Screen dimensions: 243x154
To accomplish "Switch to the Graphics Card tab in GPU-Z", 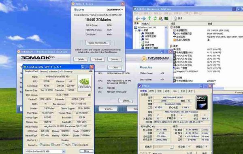I will (31, 71).
